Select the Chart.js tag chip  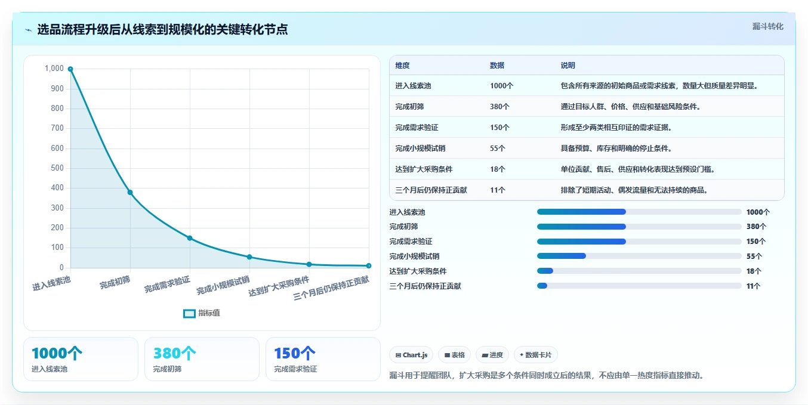point(411,355)
